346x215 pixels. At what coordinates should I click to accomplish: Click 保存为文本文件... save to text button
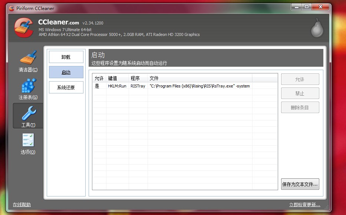pos(300,184)
